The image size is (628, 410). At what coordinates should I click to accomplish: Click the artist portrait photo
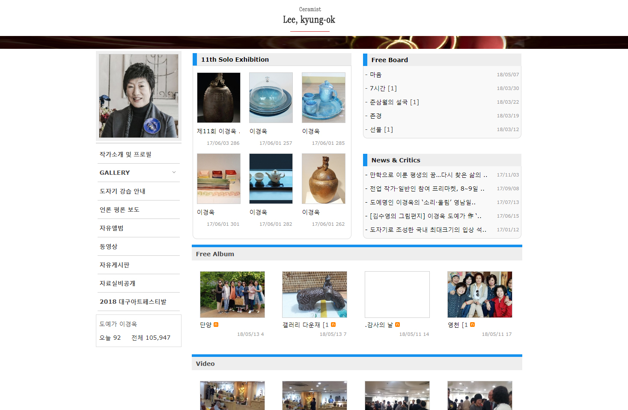[139, 96]
